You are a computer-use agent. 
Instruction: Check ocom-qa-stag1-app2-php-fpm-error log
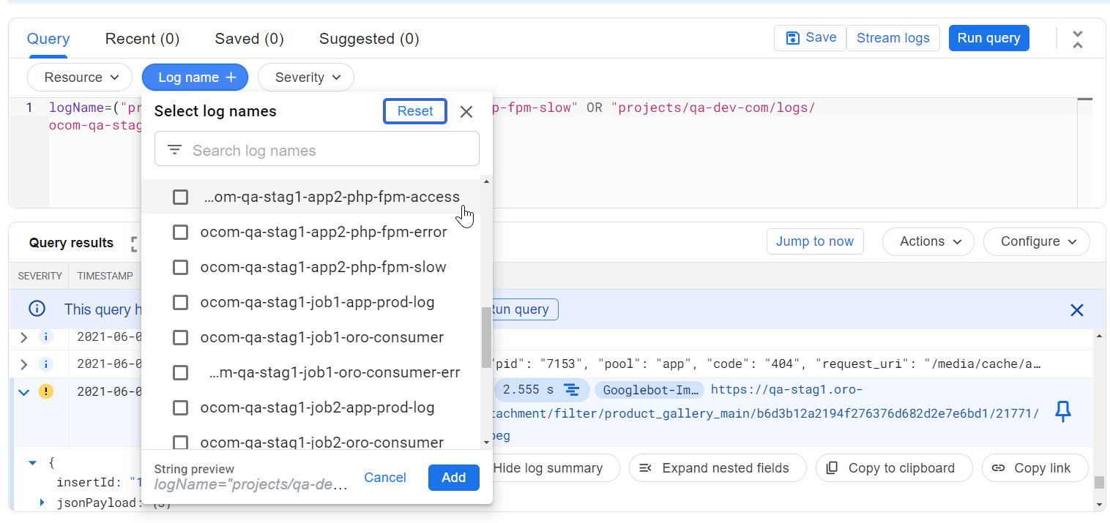(x=180, y=232)
